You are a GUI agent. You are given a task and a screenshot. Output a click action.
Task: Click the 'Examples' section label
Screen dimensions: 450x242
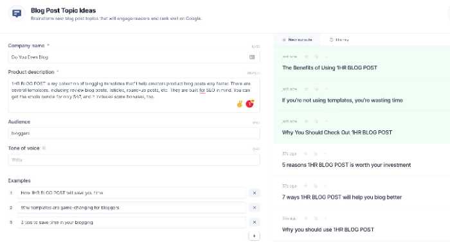[x=19, y=180]
